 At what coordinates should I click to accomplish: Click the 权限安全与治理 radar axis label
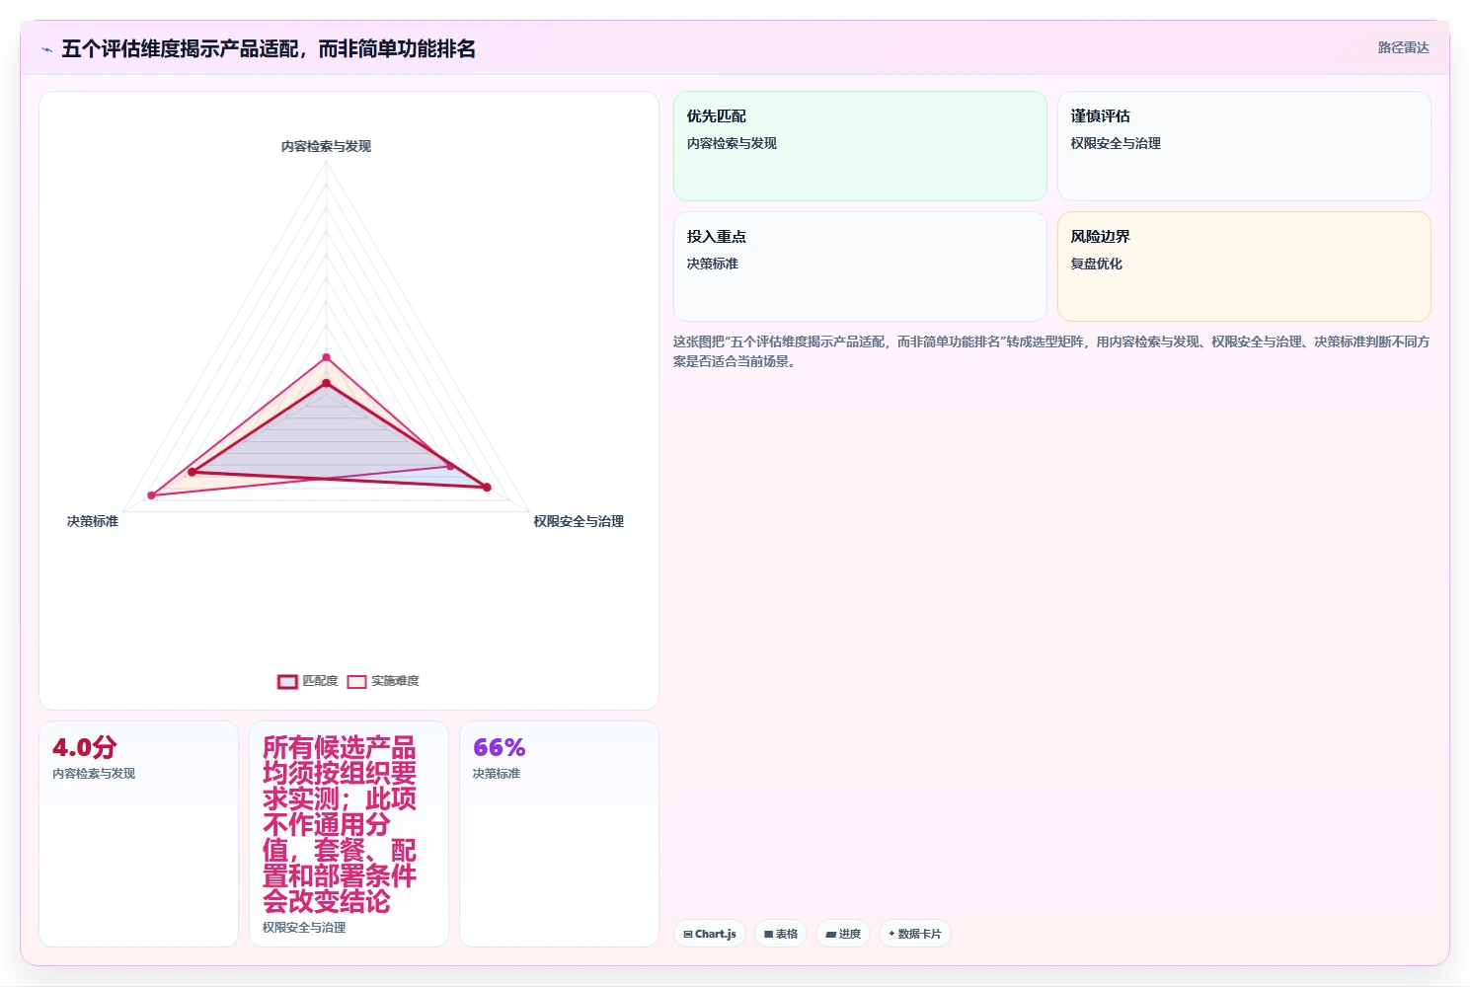click(x=579, y=521)
